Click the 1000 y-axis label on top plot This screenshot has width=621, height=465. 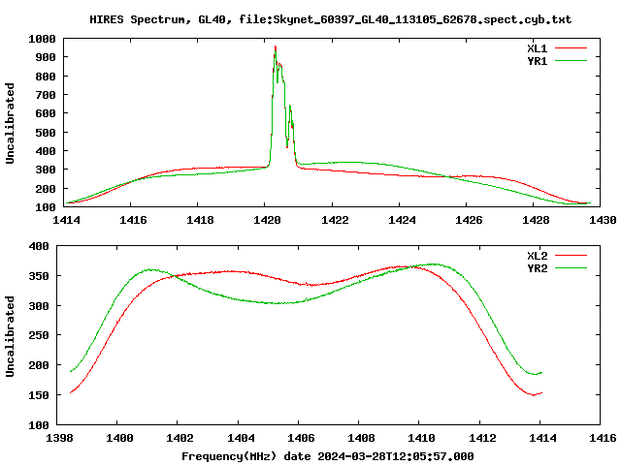(42, 39)
